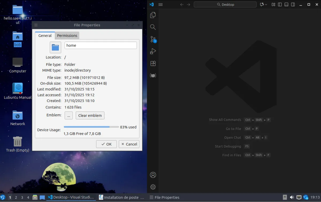
Task: Open VS Code hamburger application menu
Action: tap(160, 5)
